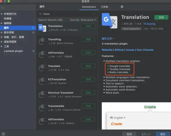
Task: Click the project-level icon beside Lombok plugin
Action: coord(33,51)
